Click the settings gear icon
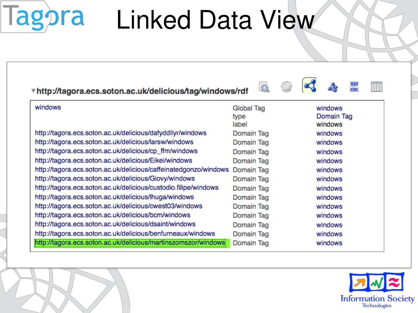 (287, 87)
